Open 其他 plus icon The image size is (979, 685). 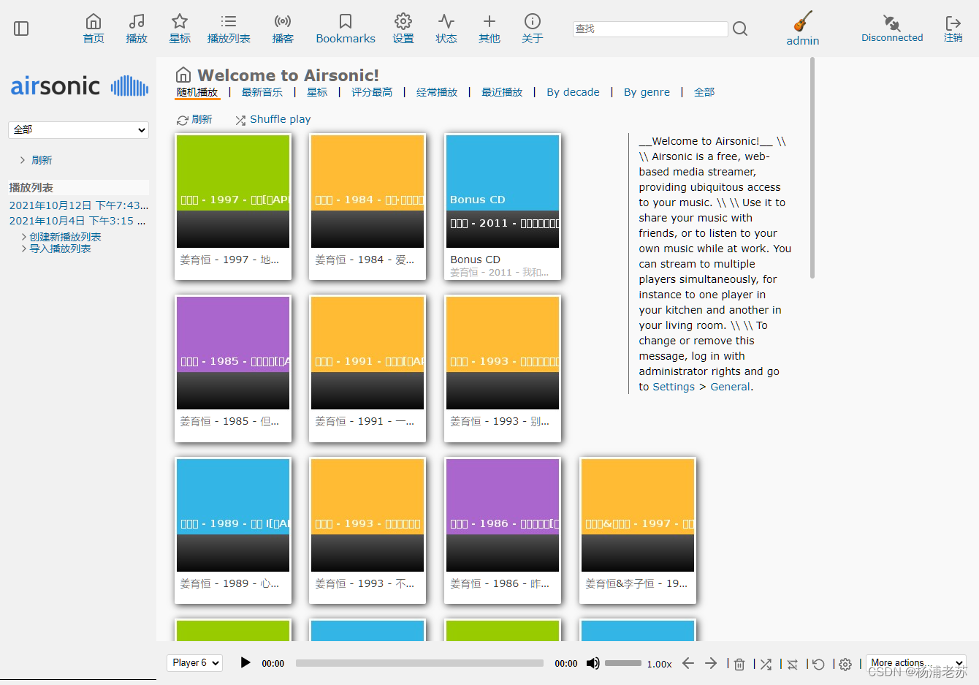489,22
